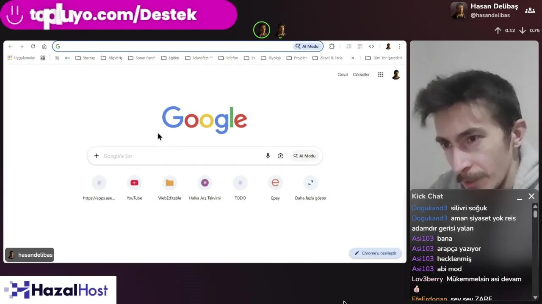542x304 pixels.
Task: Expand hidden bookmarks with double chevron
Action: pos(353,58)
